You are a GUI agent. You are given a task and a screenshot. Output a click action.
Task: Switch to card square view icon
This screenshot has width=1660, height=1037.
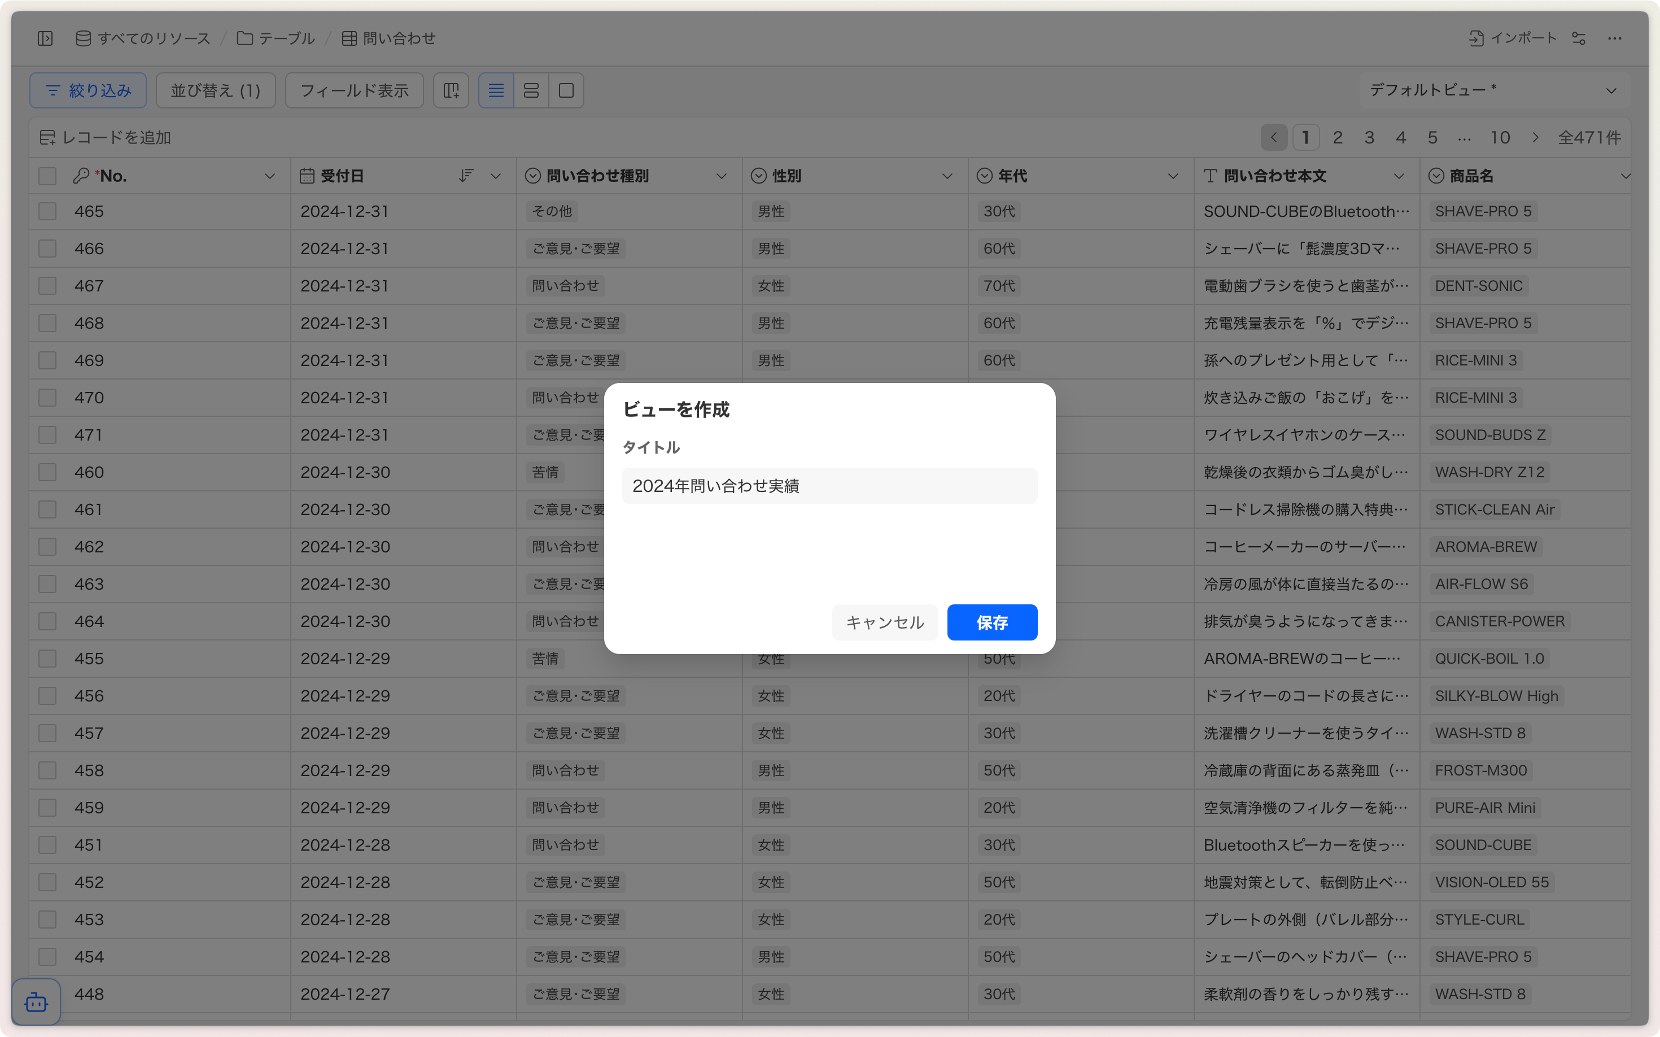566,90
